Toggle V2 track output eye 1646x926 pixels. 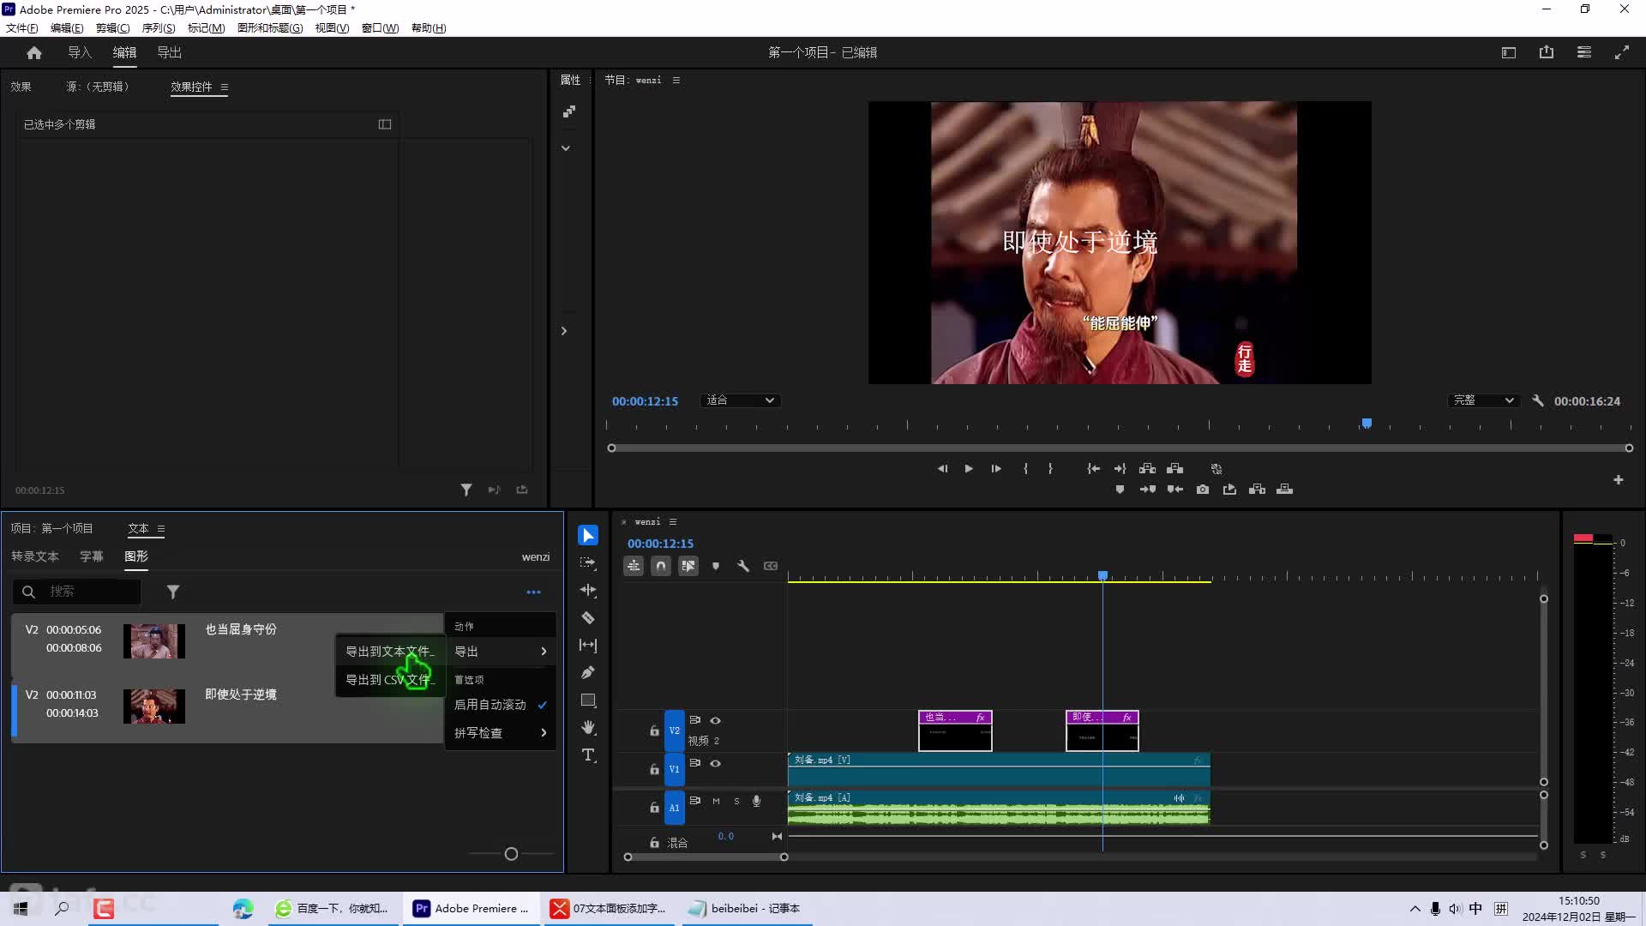click(x=716, y=721)
